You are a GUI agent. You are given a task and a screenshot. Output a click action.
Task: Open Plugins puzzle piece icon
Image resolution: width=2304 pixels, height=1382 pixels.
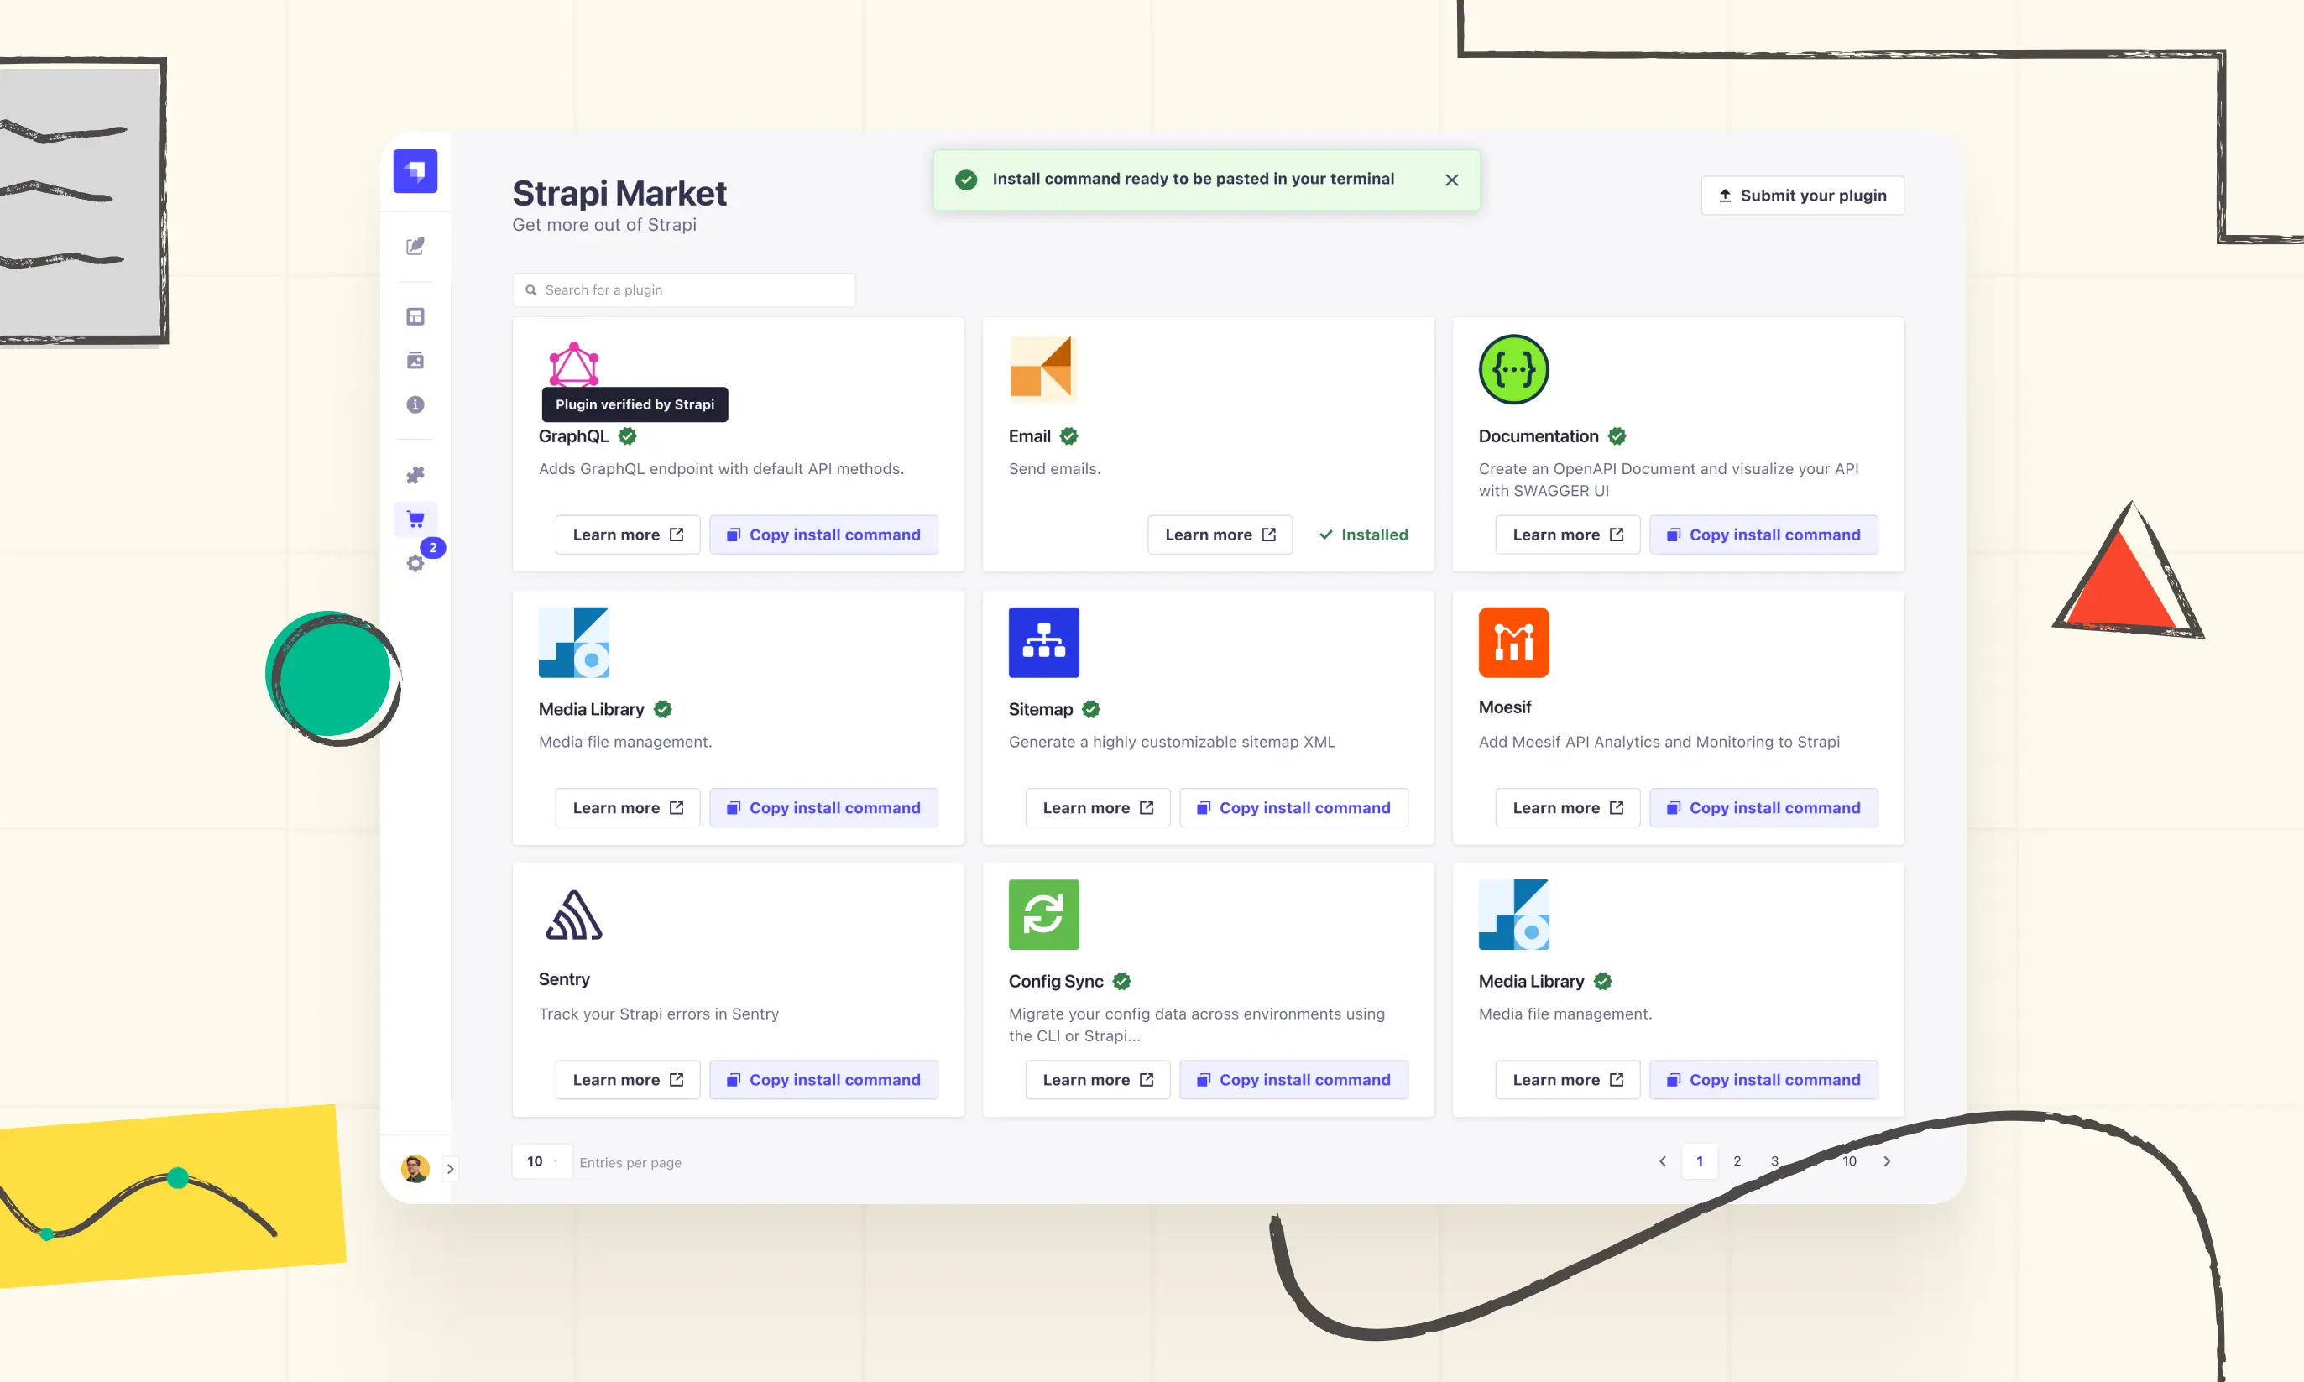coord(415,475)
